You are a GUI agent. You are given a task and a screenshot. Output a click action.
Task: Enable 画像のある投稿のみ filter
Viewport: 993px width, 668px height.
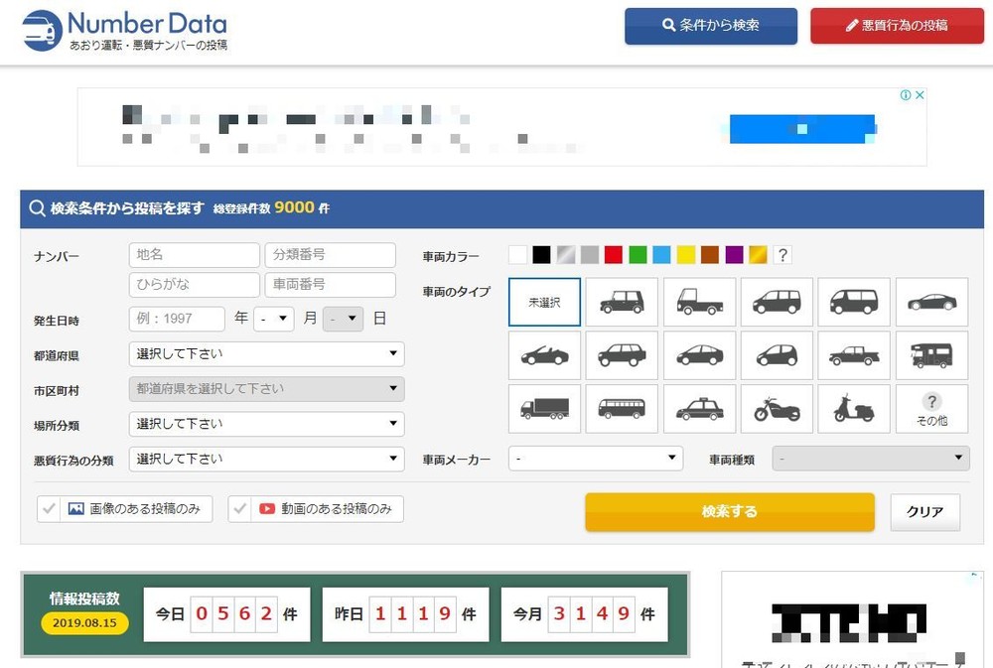124,509
